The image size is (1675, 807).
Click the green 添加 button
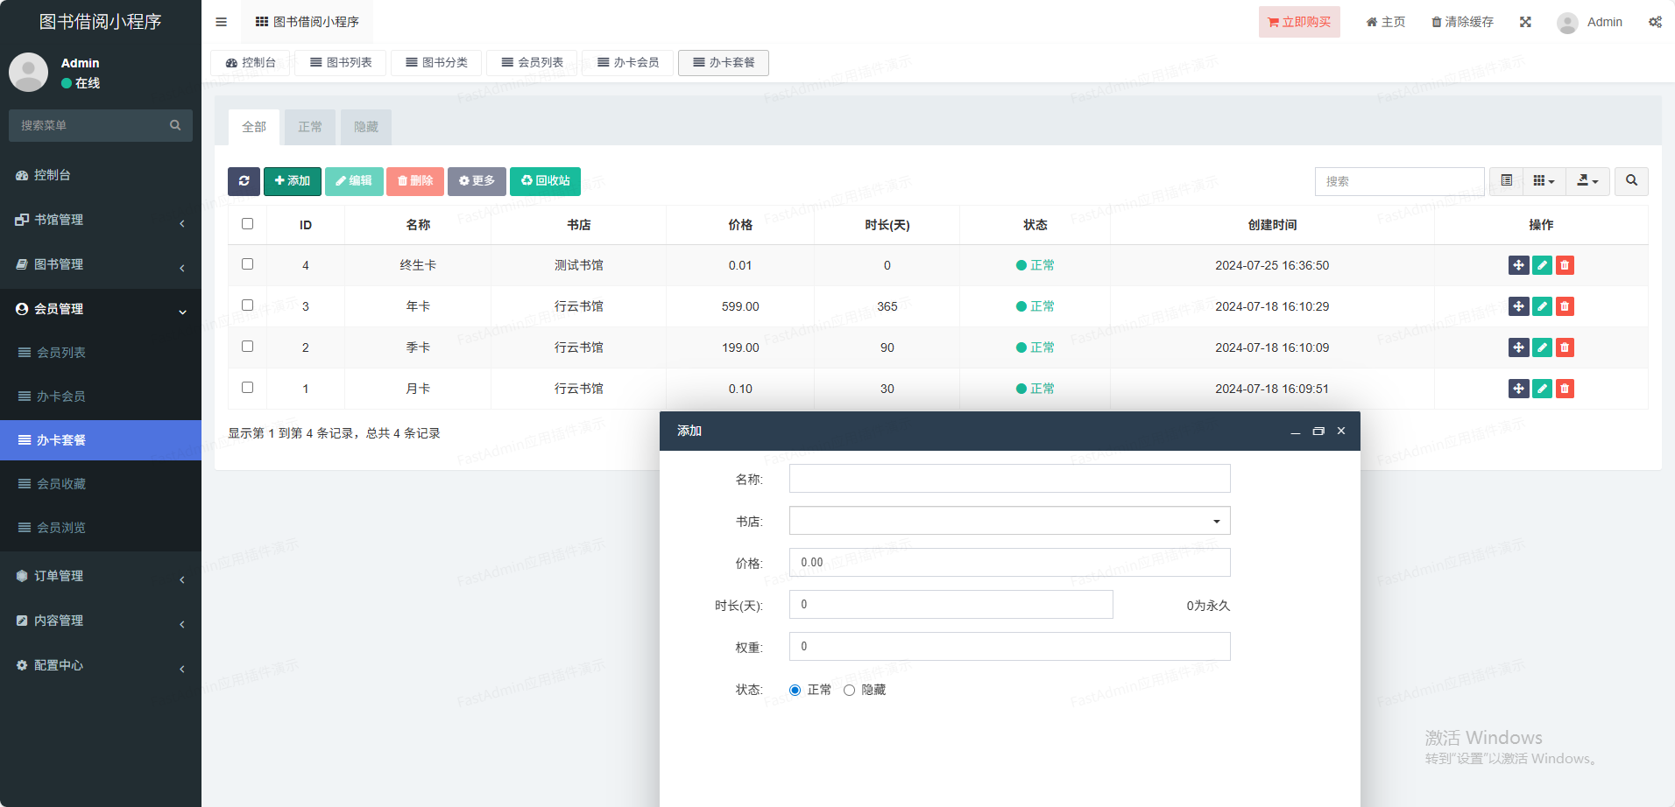tap(293, 181)
